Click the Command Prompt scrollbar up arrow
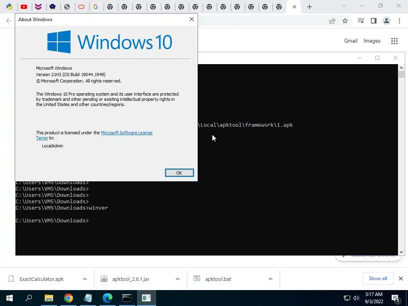 pyautogui.click(x=401, y=68)
